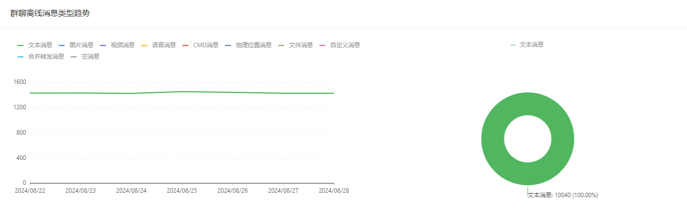Click the 2024/08/24 x-axis date label
The height and width of the screenshot is (224, 687).
pyautogui.click(x=131, y=191)
